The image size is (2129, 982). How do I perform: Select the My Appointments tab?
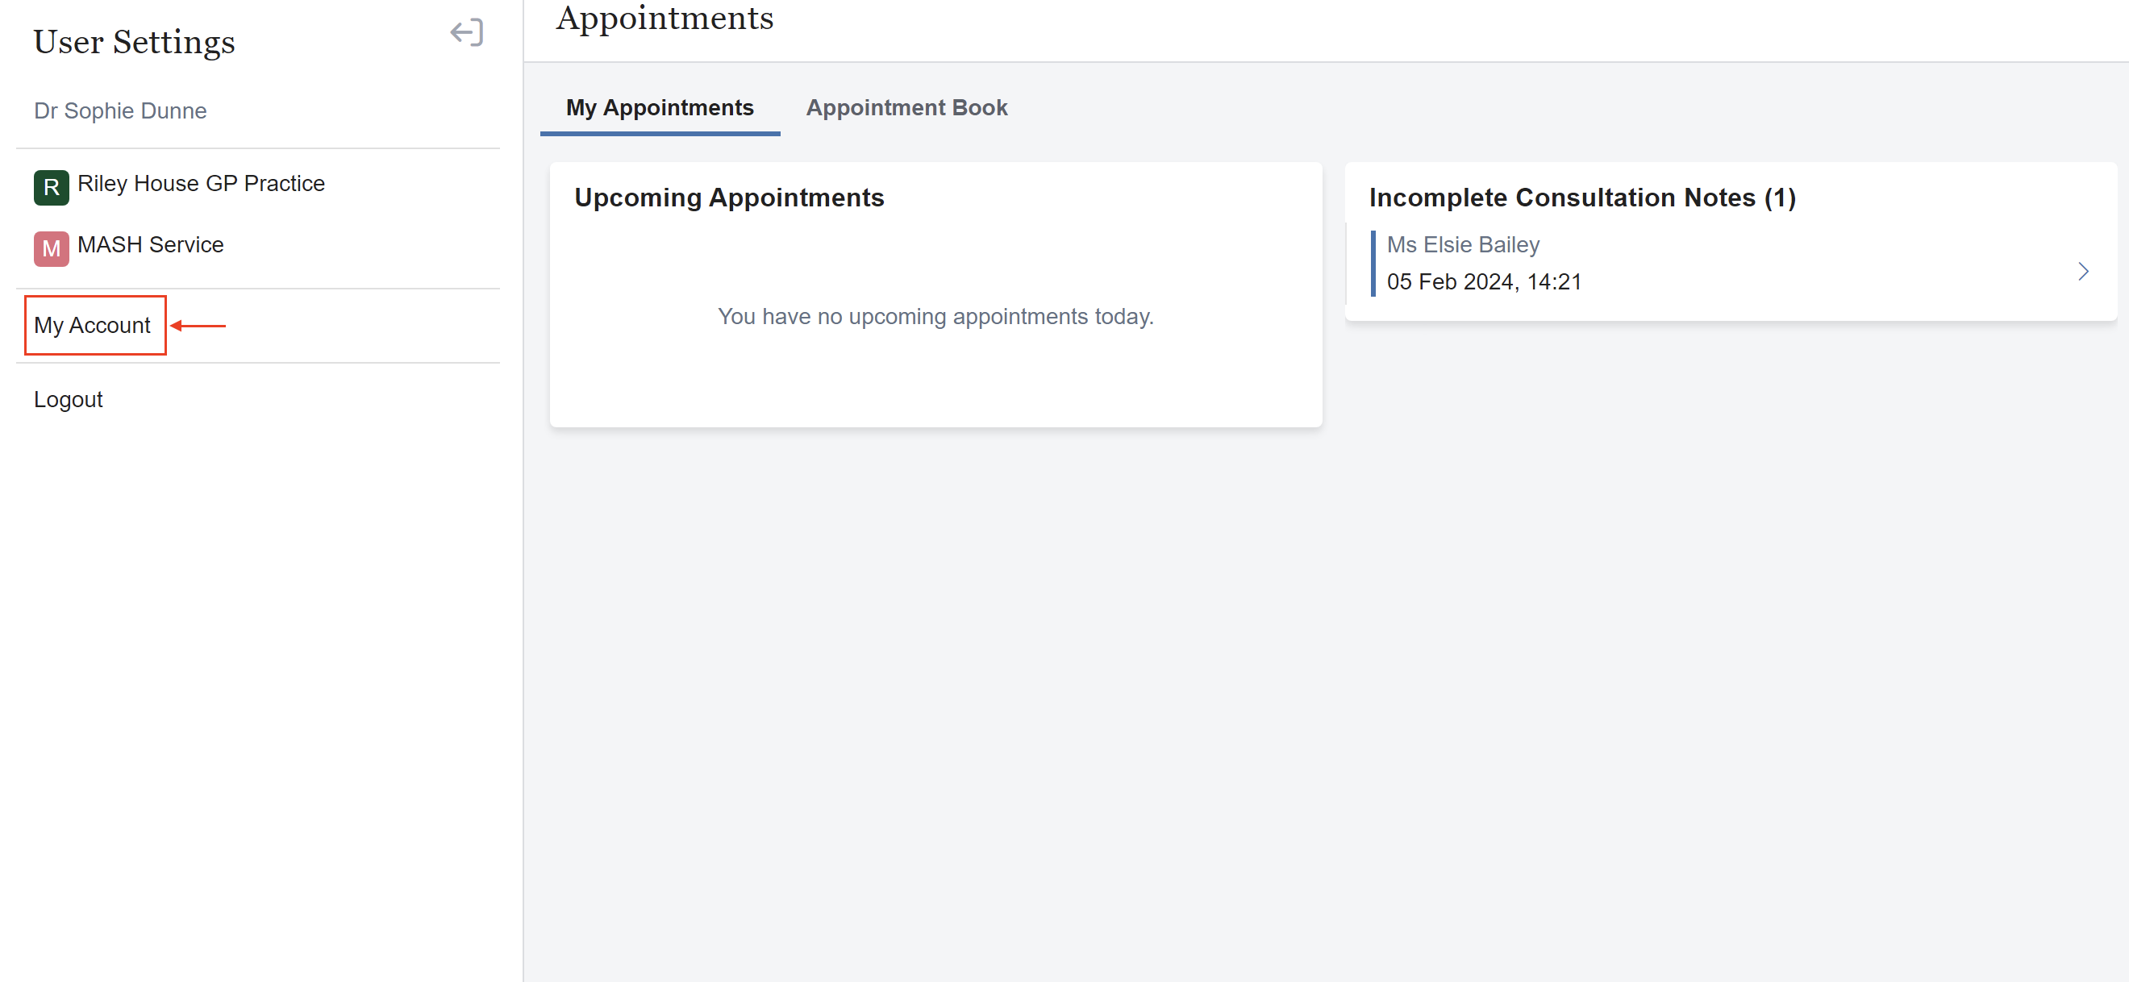[659, 107]
